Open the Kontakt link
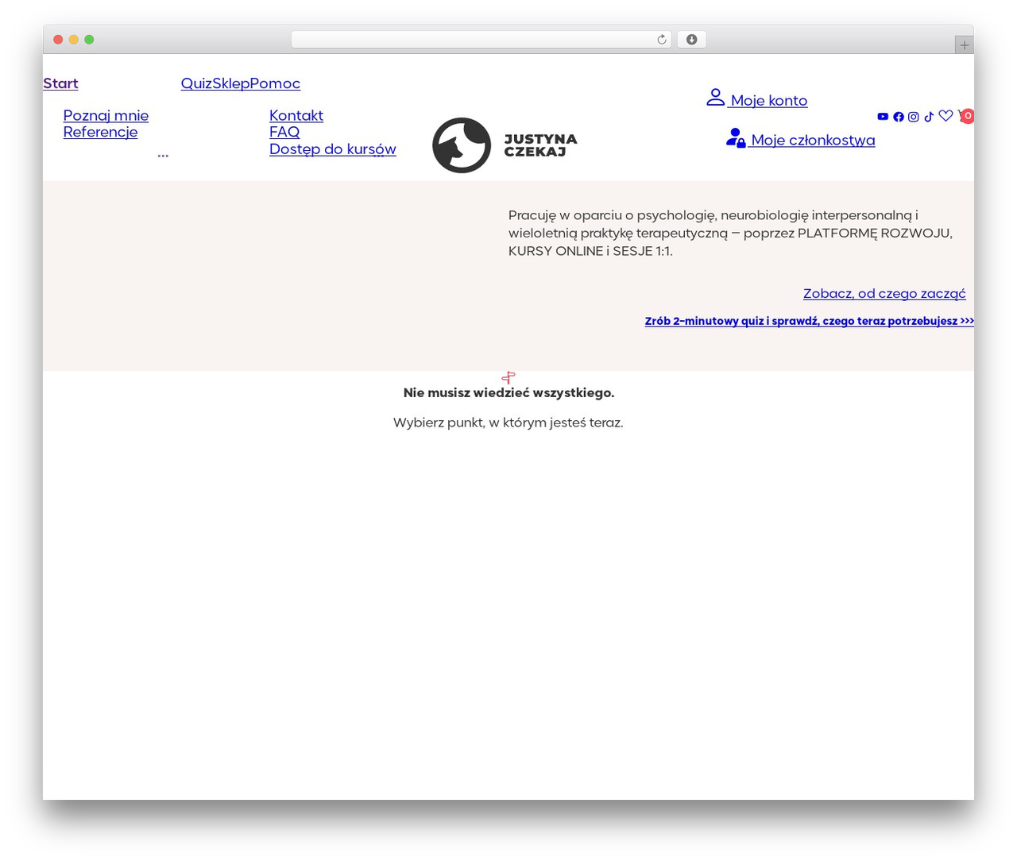Viewport: 1017px width, 861px height. click(296, 115)
